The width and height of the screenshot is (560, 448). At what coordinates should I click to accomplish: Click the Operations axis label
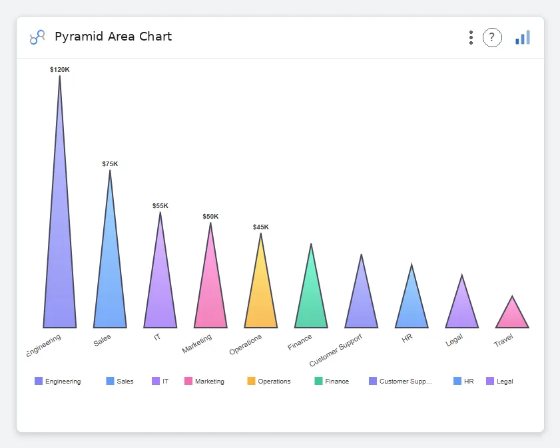245,345
